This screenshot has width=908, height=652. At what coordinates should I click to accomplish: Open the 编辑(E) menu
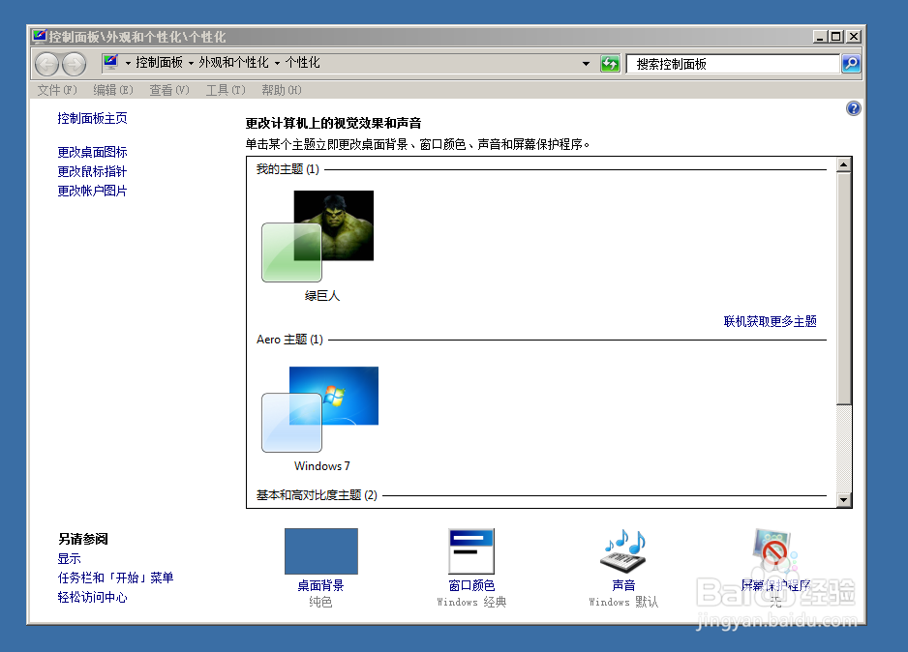coord(113,90)
